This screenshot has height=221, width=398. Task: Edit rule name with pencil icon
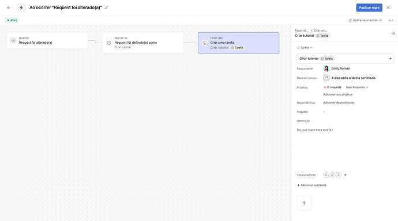point(106,7)
